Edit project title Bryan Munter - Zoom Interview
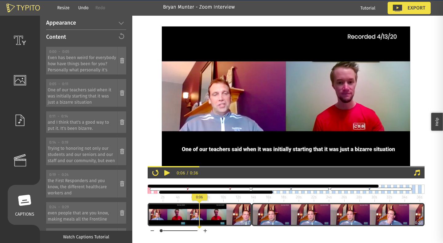 [199, 7]
